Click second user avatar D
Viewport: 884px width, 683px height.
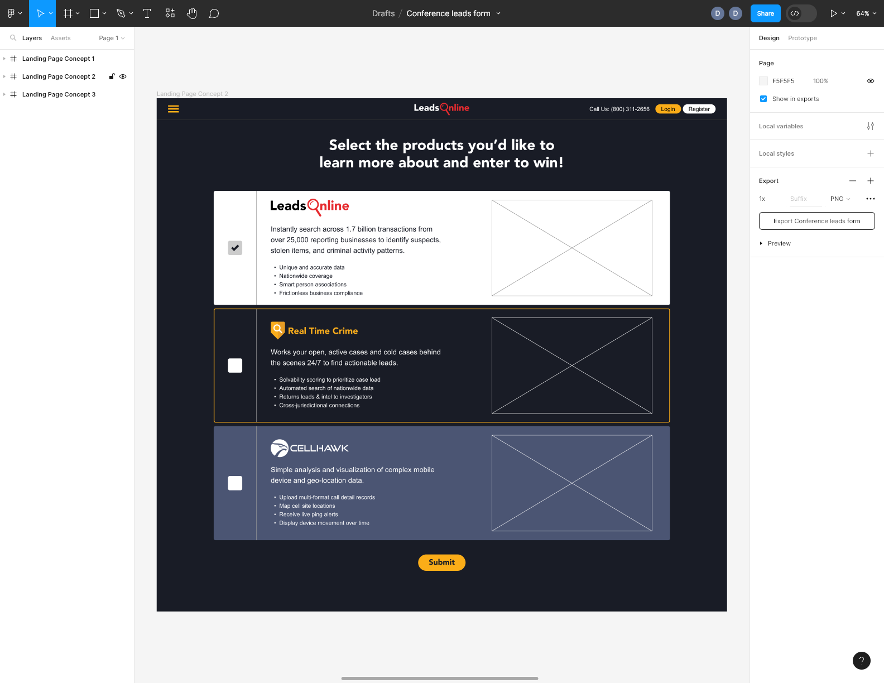736,13
